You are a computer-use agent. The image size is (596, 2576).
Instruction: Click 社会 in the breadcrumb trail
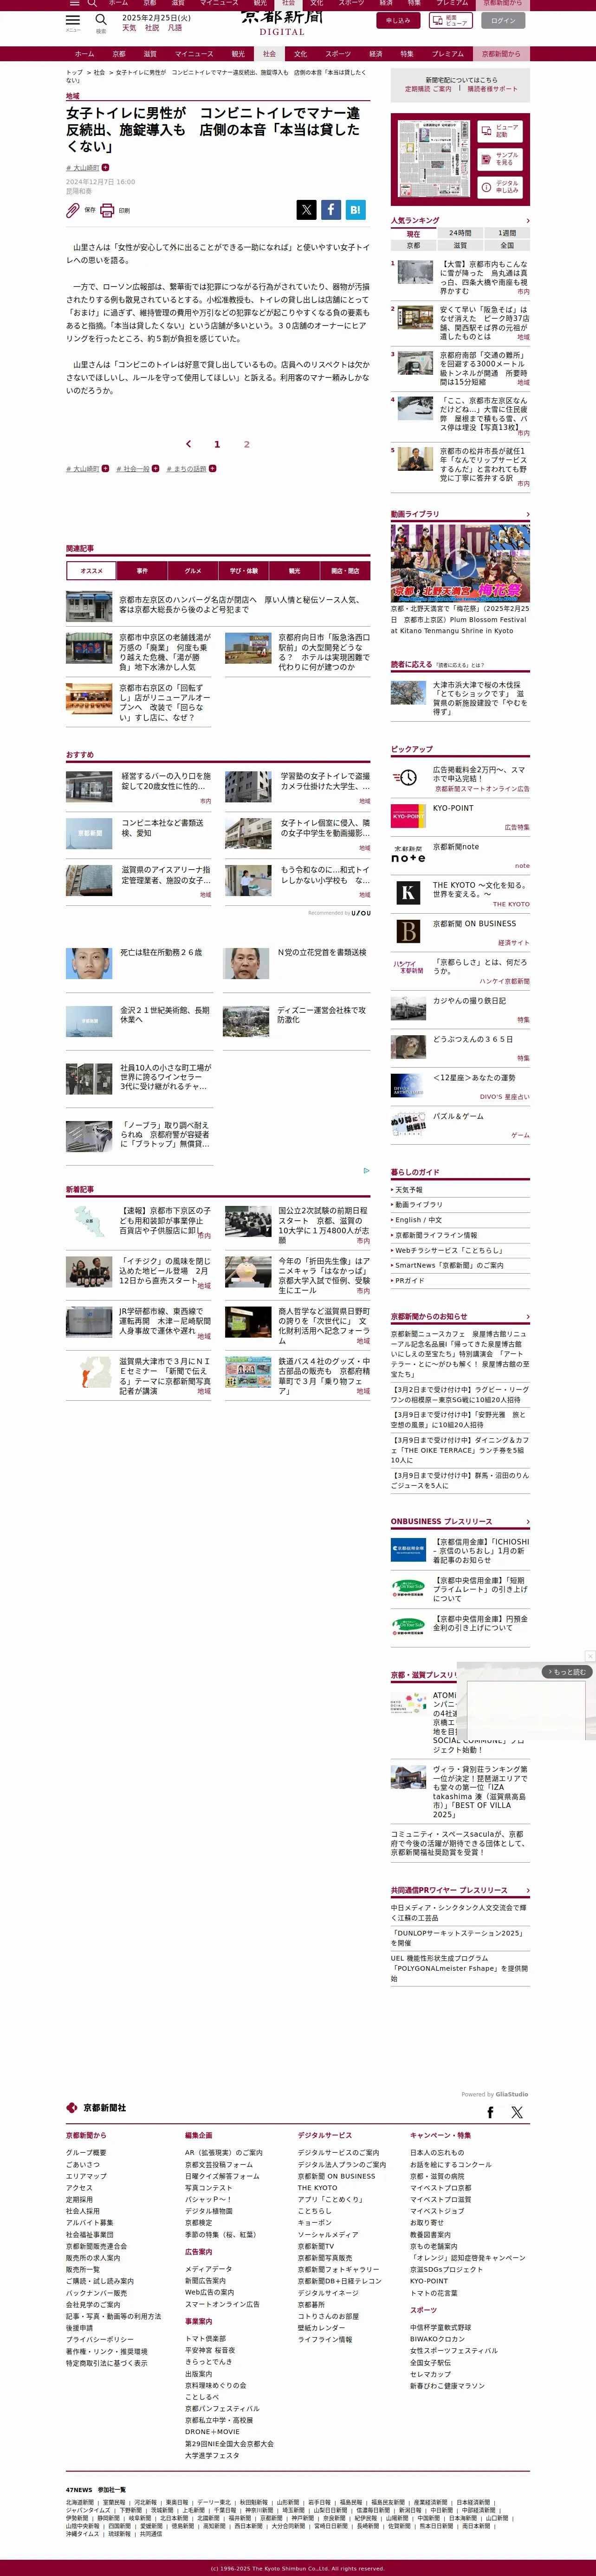click(x=99, y=72)
